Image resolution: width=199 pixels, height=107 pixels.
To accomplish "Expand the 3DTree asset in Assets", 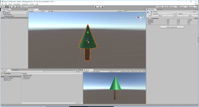I will point(23,79).
